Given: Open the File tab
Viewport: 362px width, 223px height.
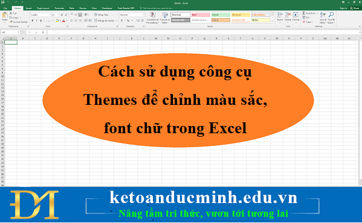Looking at the screenshot, I should click(5, 8).
